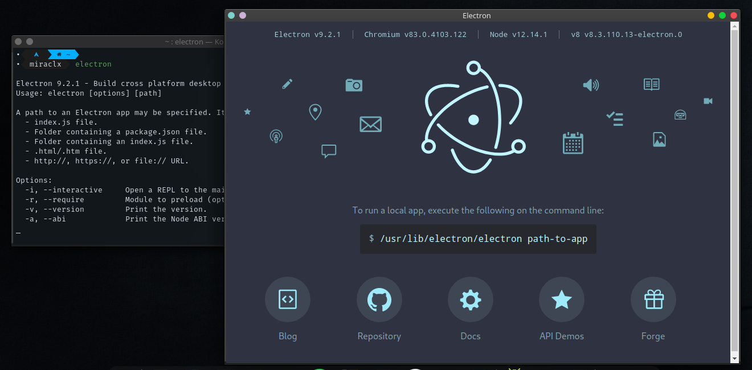Click the podcast broadcast icon
752x370 pixels.
coord(276,136)
